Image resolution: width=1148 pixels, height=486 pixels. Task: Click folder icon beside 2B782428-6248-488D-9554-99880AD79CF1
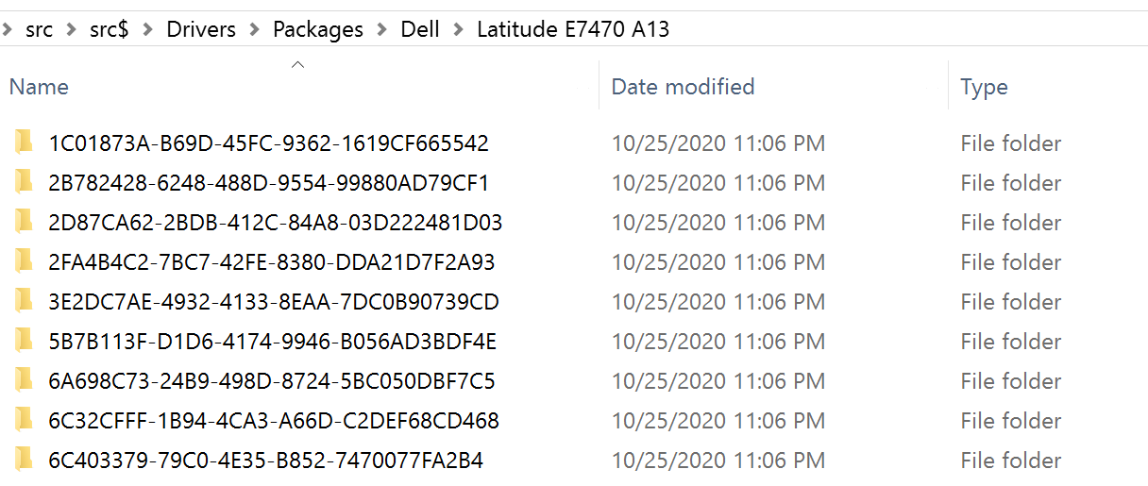pyautogui.click(x=24, y=183)
